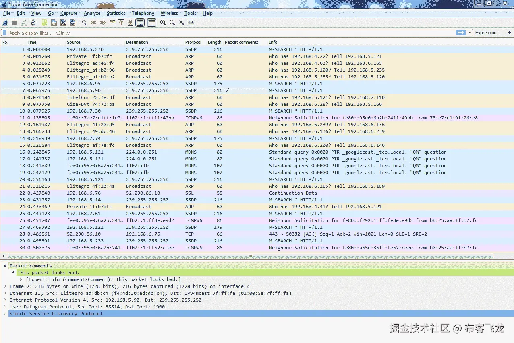The height and width of the screenshot is (343, 514).
Task: Open the Tools menu
Action: pos(191,13)
